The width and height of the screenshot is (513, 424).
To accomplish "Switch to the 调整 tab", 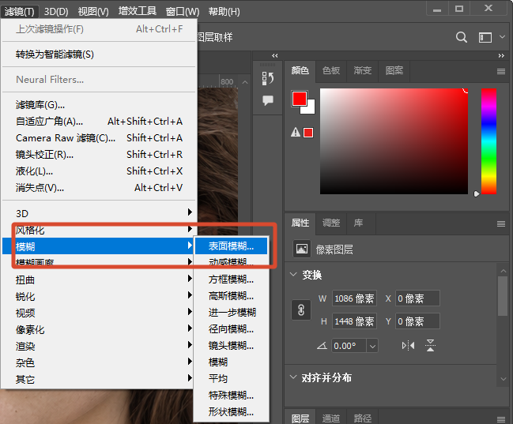I will point(331,223).
